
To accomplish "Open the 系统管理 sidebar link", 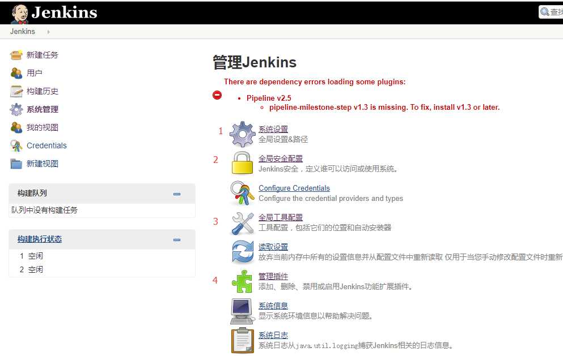I will (x=43, y=109).
